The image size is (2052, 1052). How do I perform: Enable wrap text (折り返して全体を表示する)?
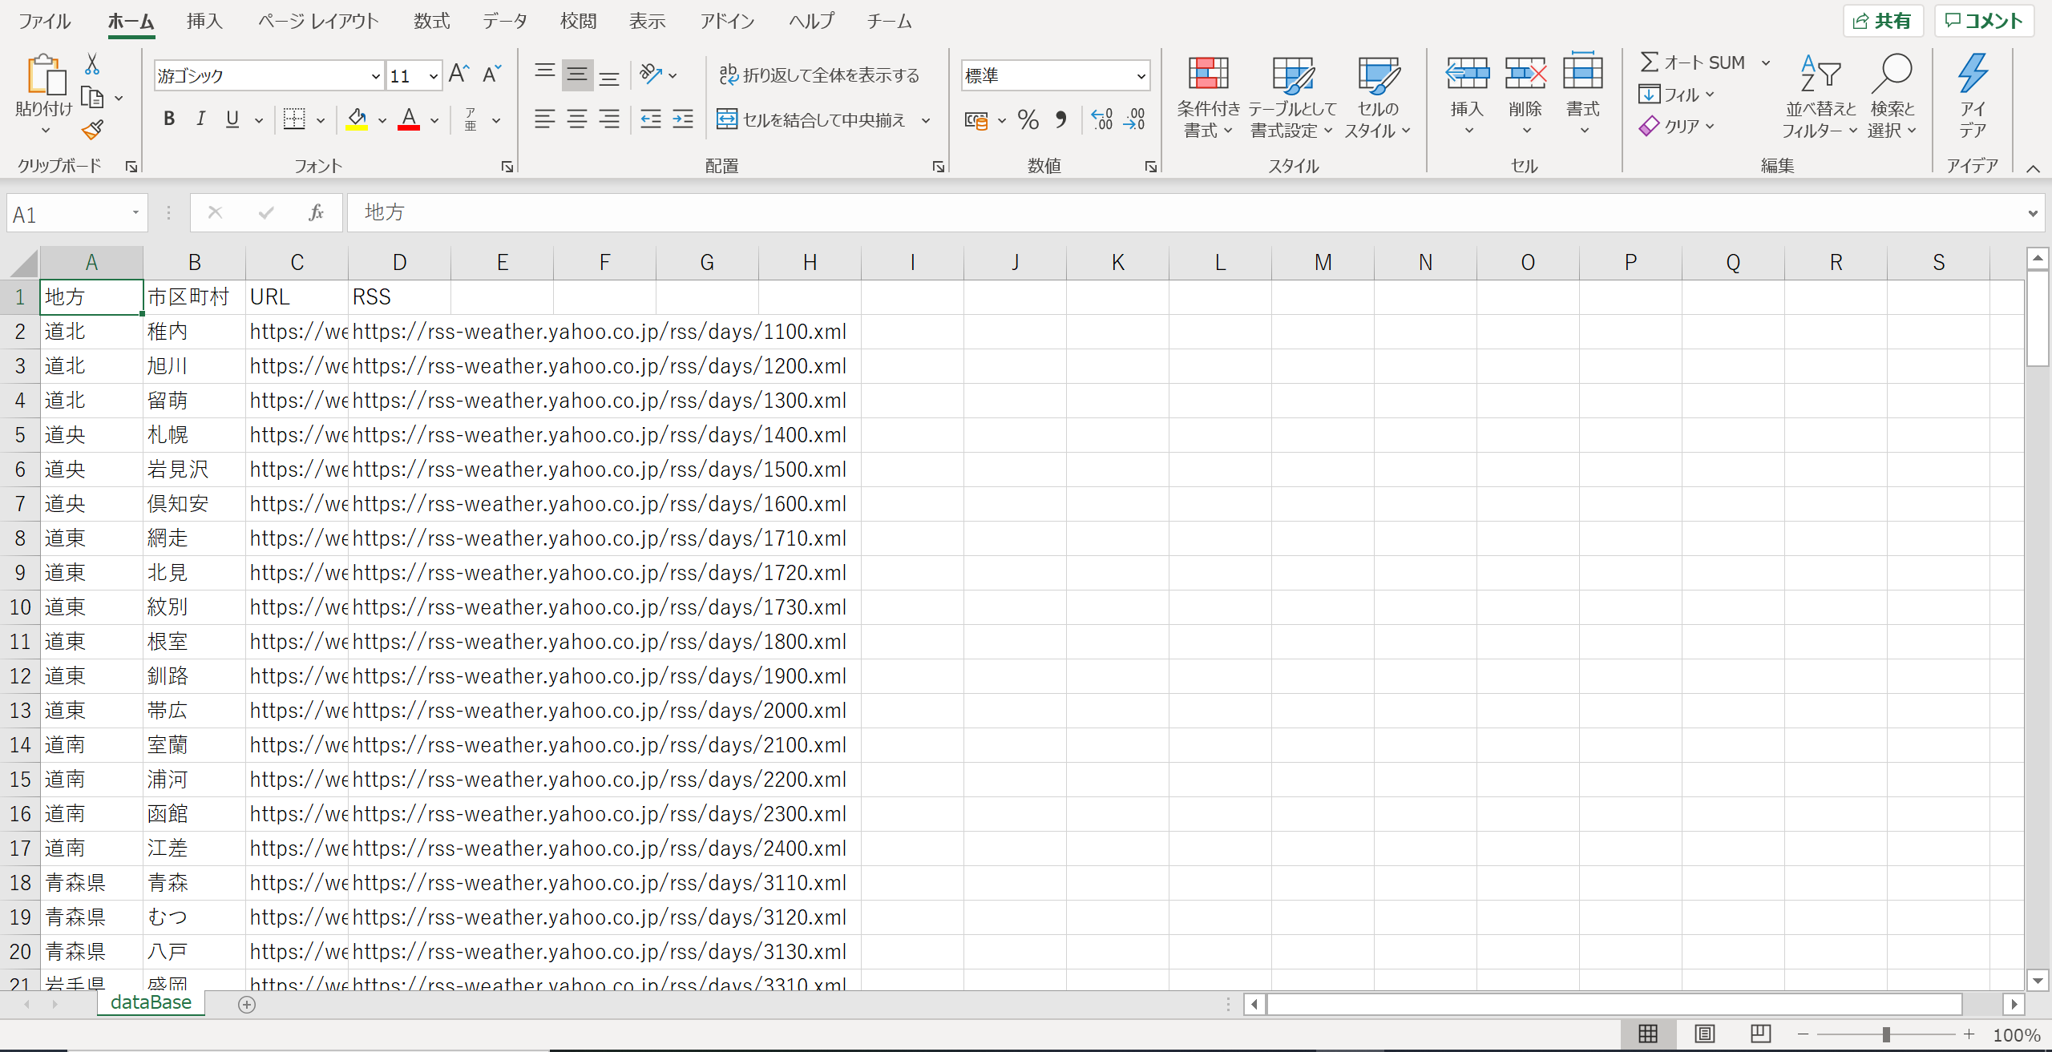pos(819,74)
